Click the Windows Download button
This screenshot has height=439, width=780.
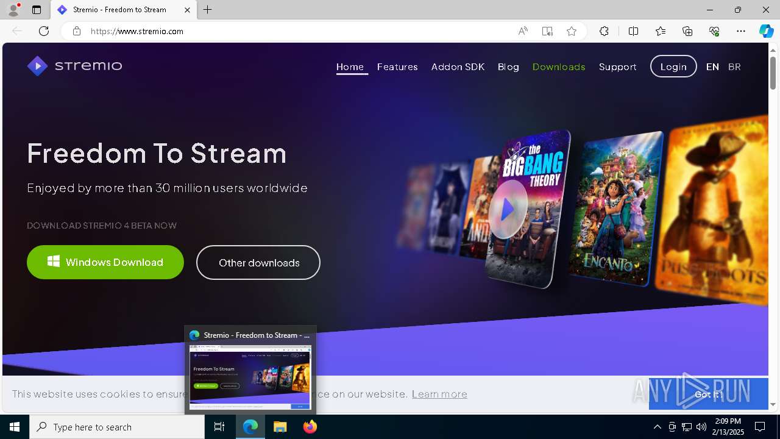(x=105, y=262)
